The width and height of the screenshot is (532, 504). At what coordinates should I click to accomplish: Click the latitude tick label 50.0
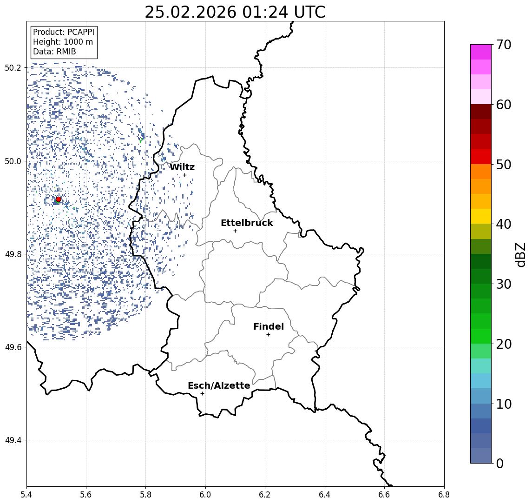click(13, 161)
